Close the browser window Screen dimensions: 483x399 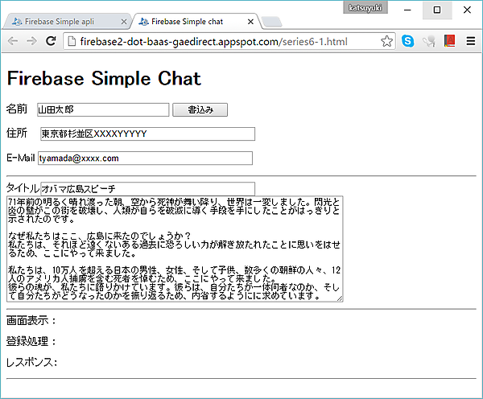coord(467,10)
